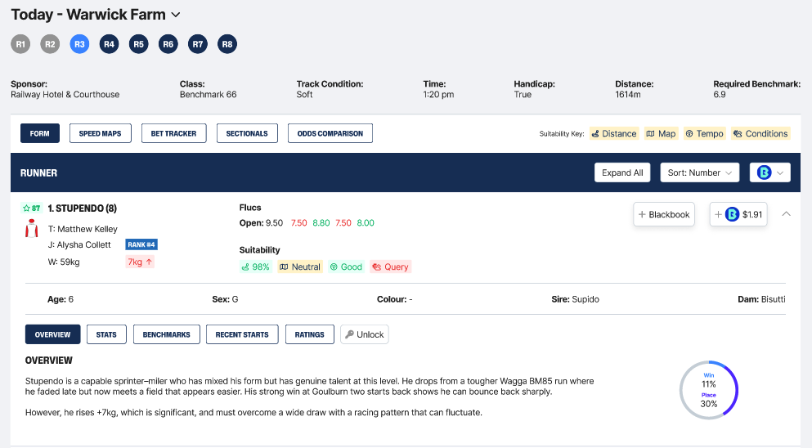
Task: Open the Odds Comparison tab
Action: (330, 133)
